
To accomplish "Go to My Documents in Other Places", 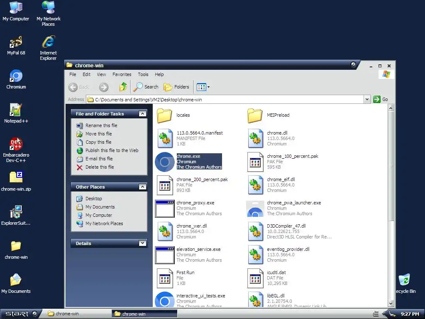I will point(100,207).
